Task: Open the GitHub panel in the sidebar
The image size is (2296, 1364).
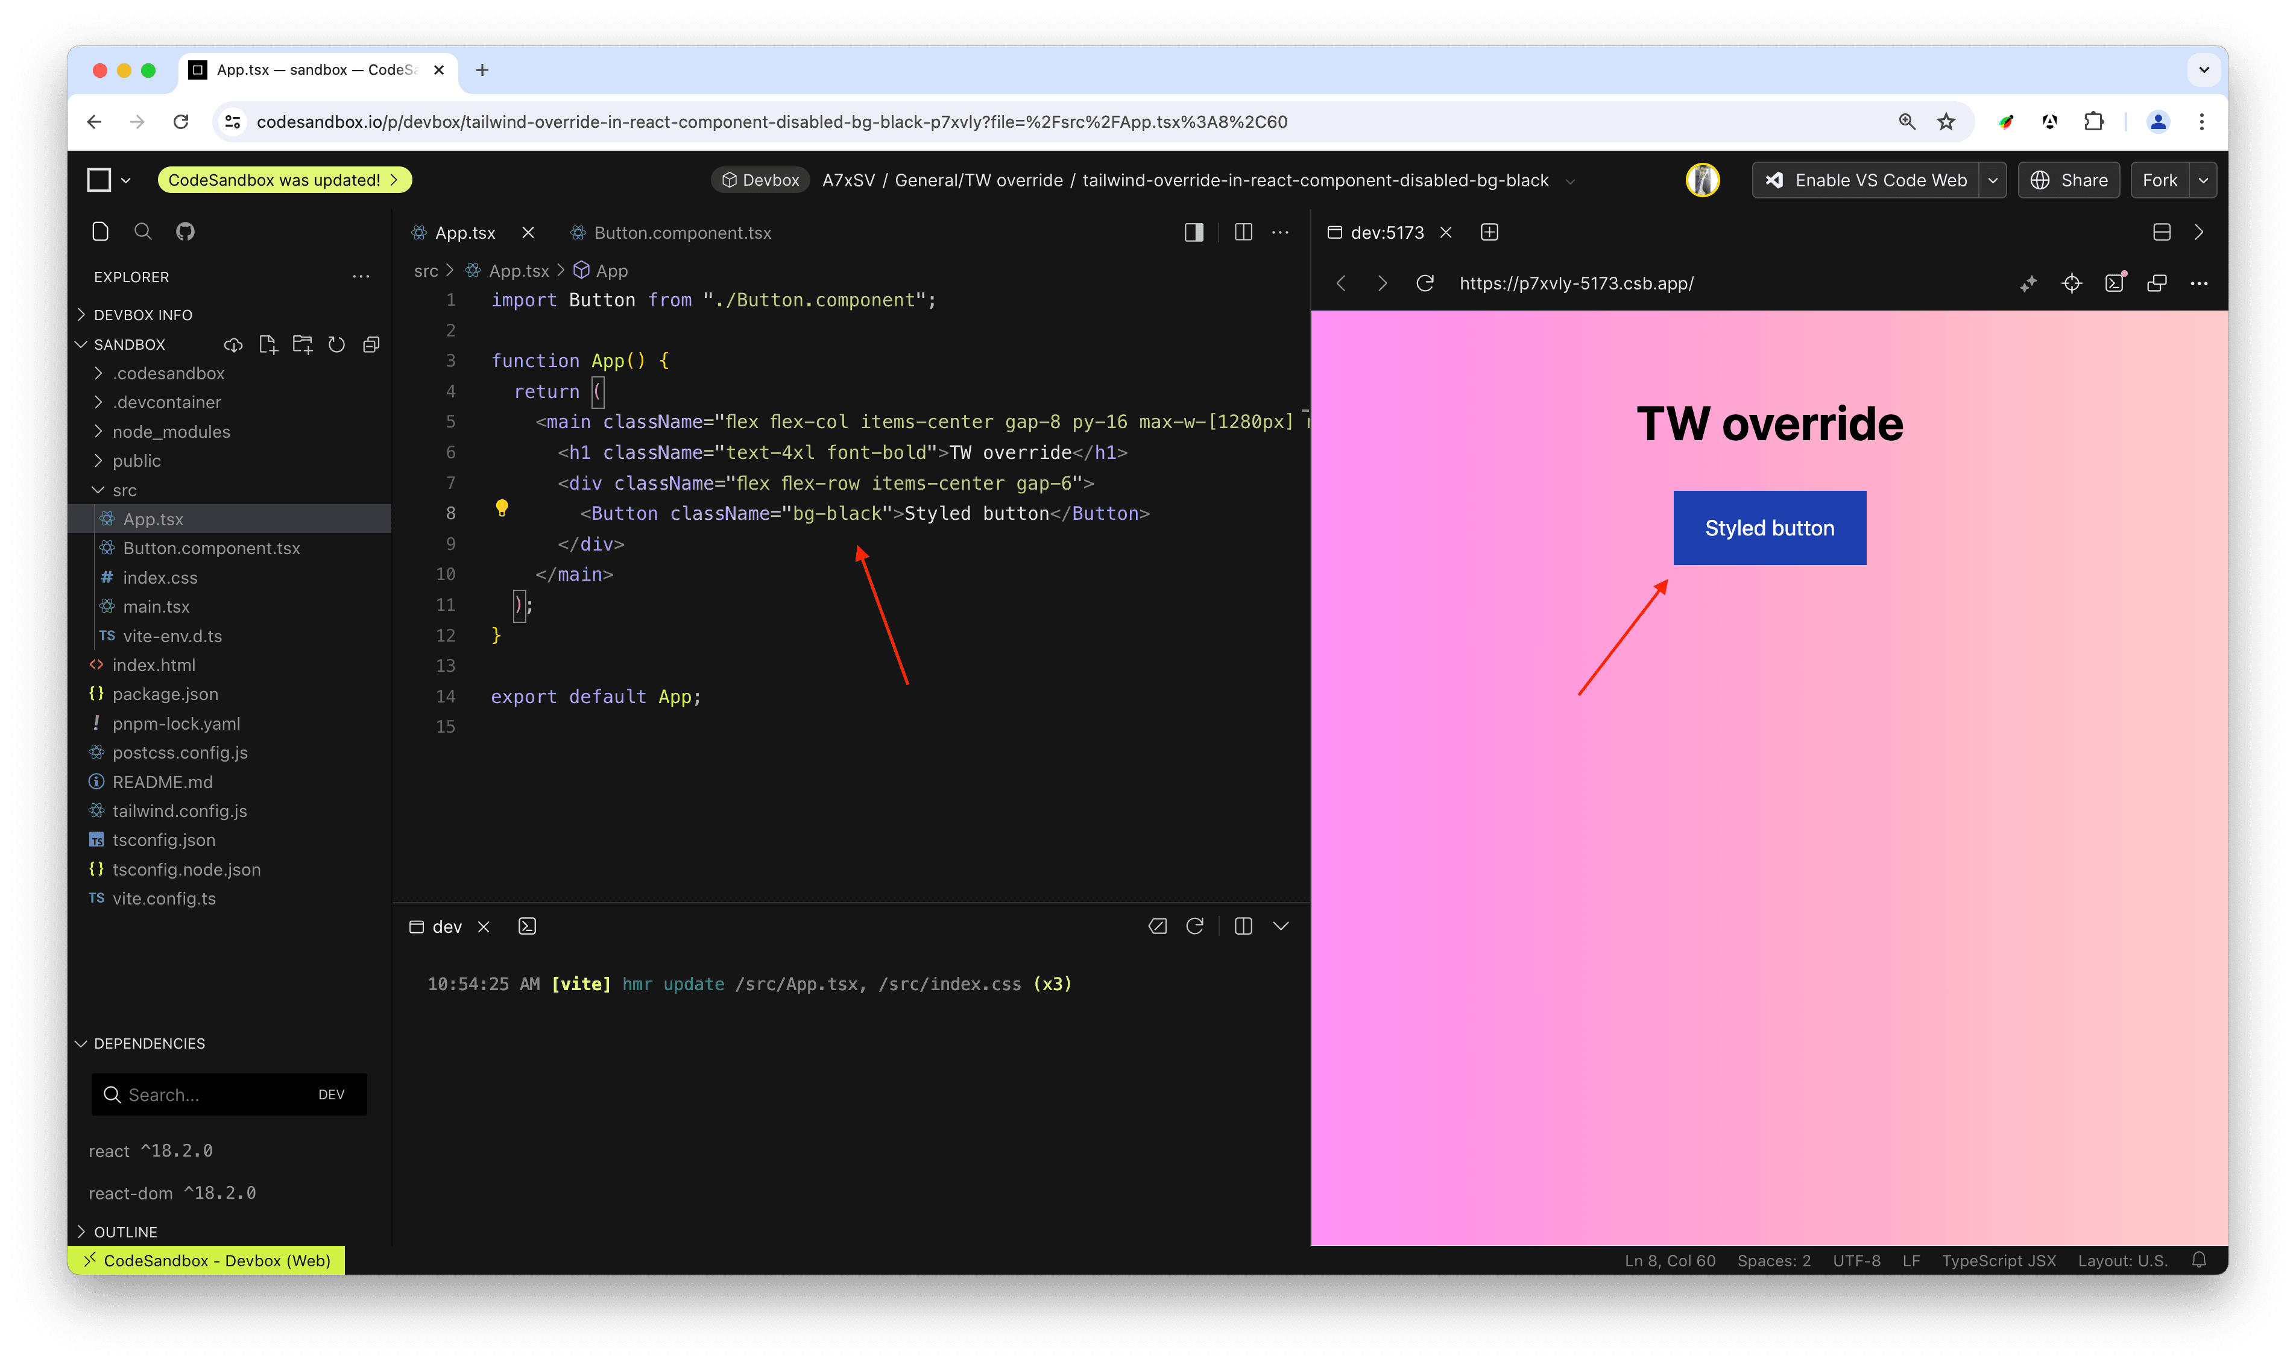Action: pos(184,232)
